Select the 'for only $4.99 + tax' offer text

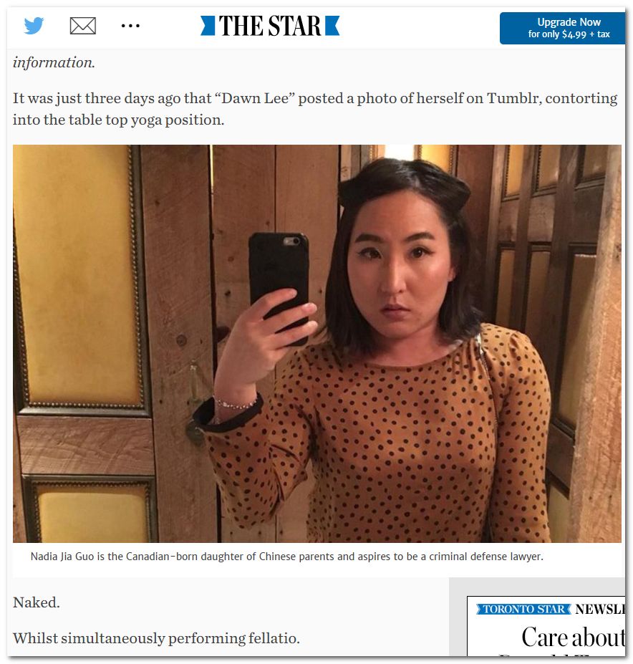click(x=569, y=34)
